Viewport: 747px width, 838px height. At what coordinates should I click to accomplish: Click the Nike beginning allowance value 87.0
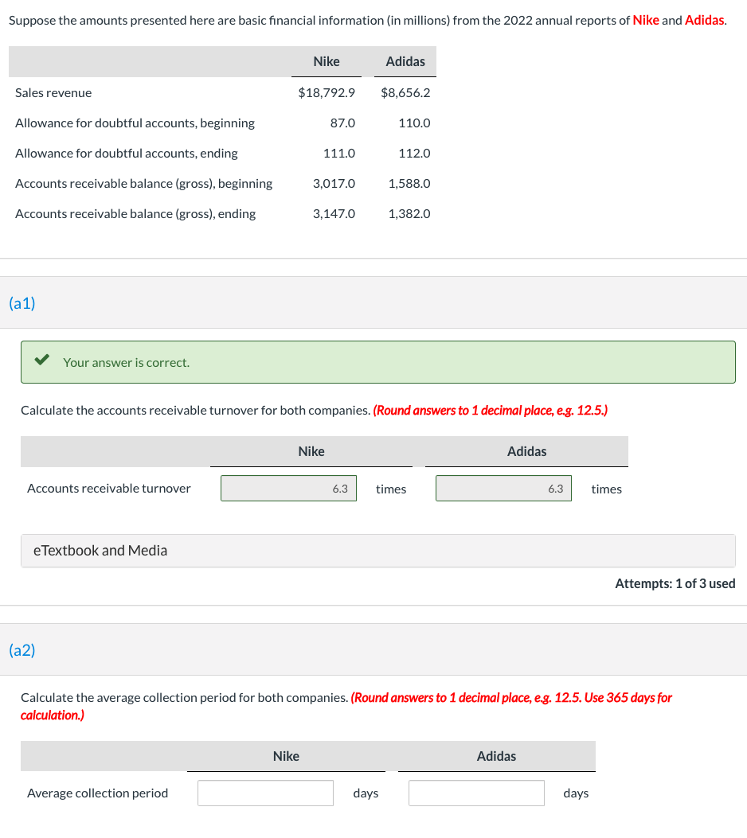[x=342, y=123]
